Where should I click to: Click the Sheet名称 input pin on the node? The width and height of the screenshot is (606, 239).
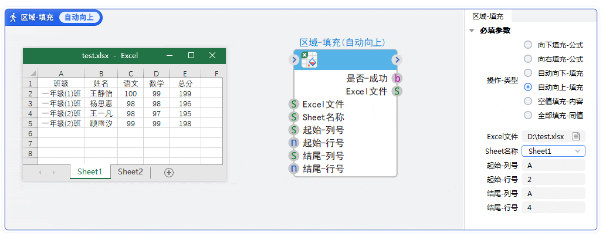click(x=294, y=117)
